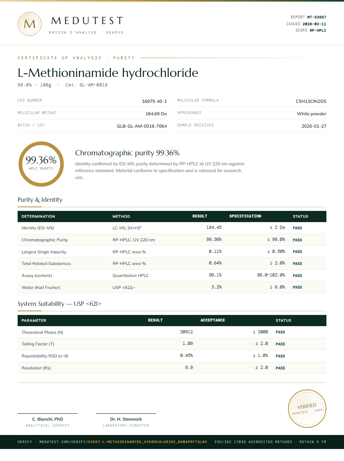Select issued date 2026-02-11
This screenshot has width=344, height=461.
coord(314,24)
